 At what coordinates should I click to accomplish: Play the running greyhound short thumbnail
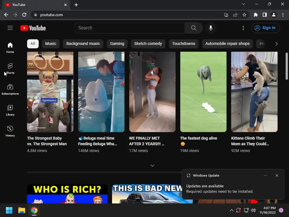click(x=203, y=92)
